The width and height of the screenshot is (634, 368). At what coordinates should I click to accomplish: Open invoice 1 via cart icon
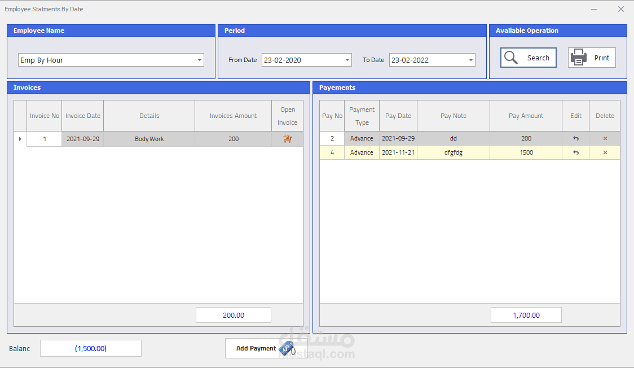click(288, 139)
